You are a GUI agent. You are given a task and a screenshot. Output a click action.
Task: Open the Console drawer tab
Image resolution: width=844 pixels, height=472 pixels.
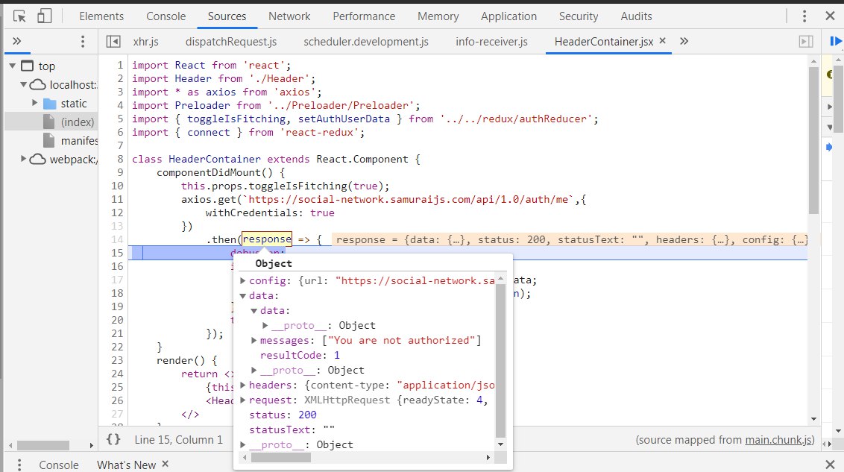tap(59, 465)
